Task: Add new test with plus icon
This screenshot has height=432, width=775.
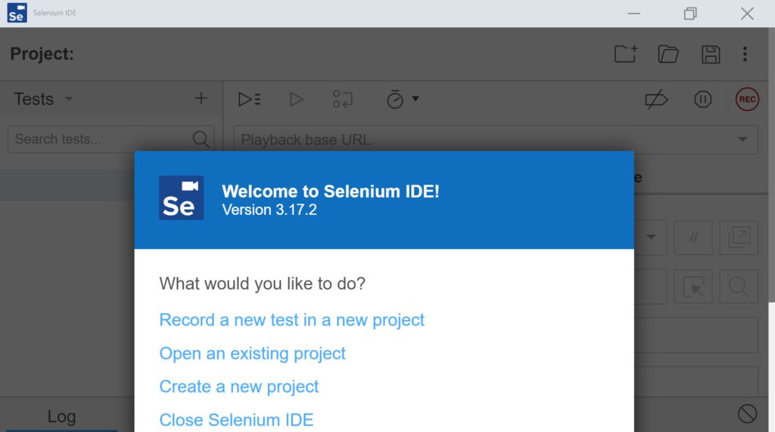Action: click(201, 98)
